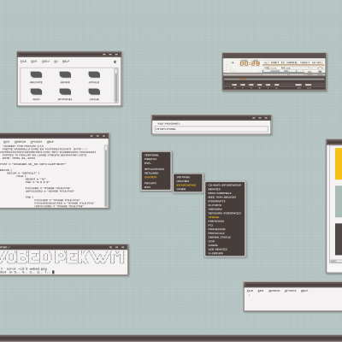
Task: Open Go menu in the file manager
Action: pyautogui.click(x=56, y=62)
